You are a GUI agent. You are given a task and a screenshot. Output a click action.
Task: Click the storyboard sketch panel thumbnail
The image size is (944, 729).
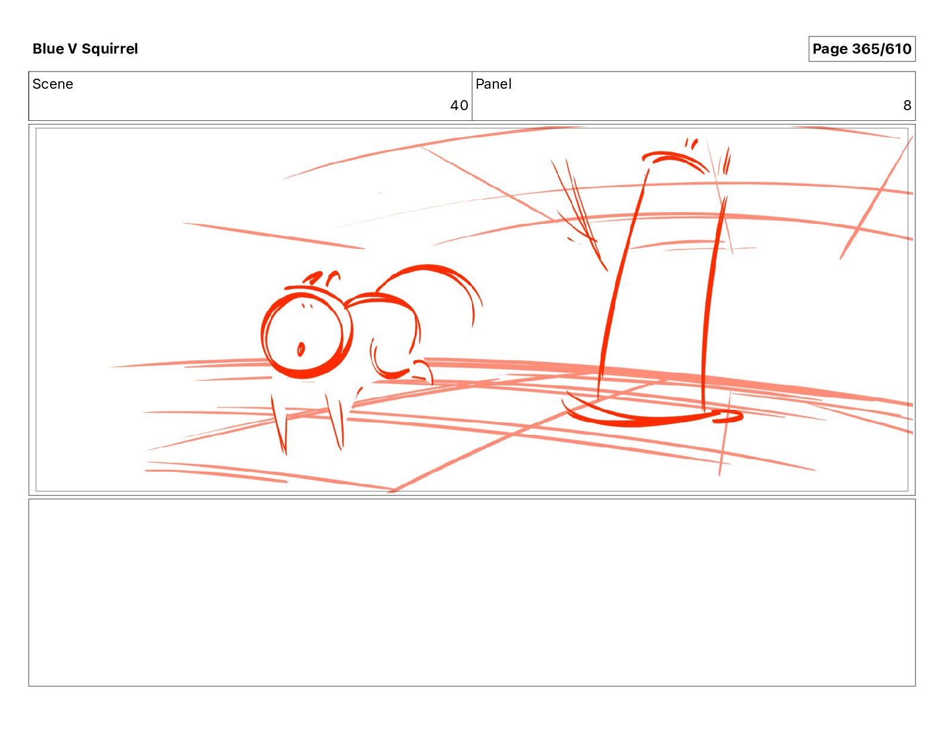click(x=472, y=310)
